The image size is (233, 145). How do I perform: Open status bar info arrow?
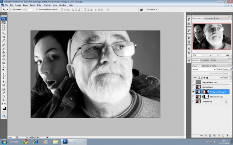click(x=47, y=137)
